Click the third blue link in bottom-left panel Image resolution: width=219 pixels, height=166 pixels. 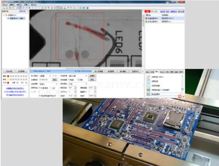tap(15, 95)
